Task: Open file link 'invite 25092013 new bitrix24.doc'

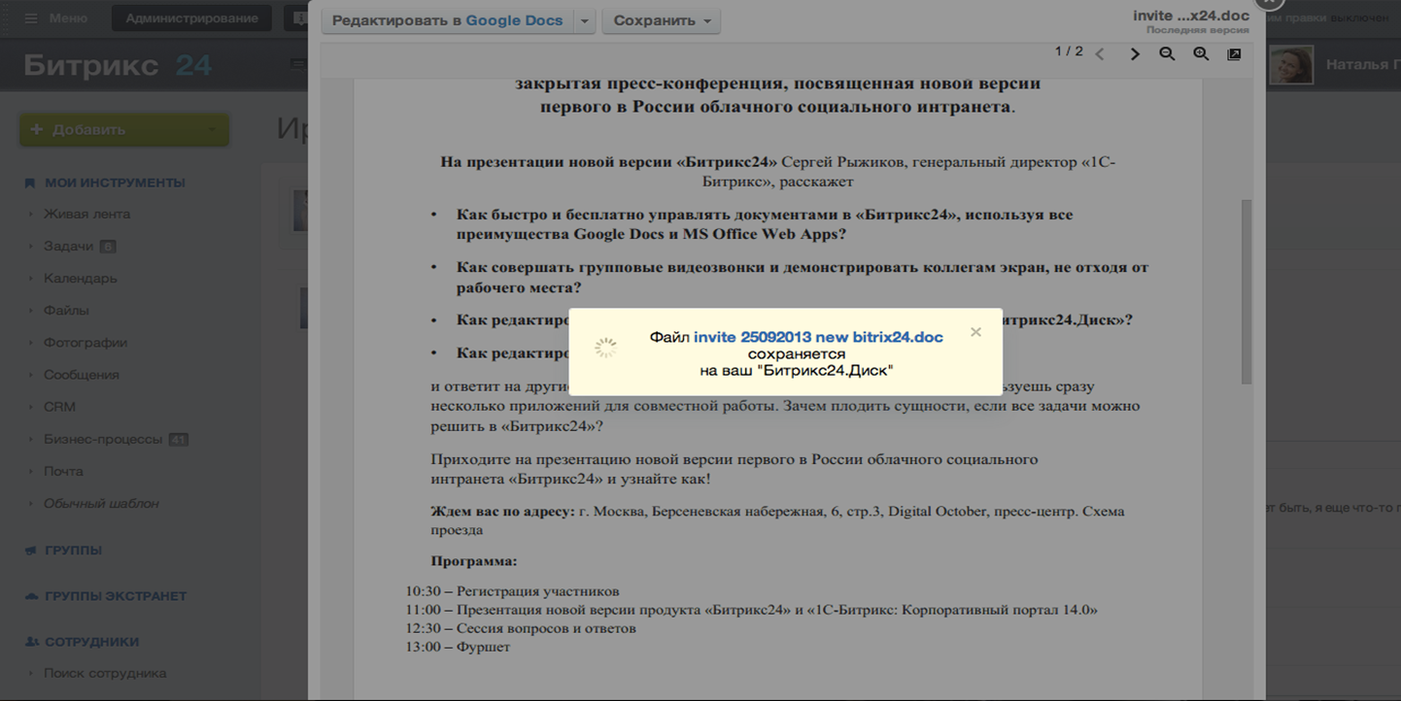Action: point(818,337)
